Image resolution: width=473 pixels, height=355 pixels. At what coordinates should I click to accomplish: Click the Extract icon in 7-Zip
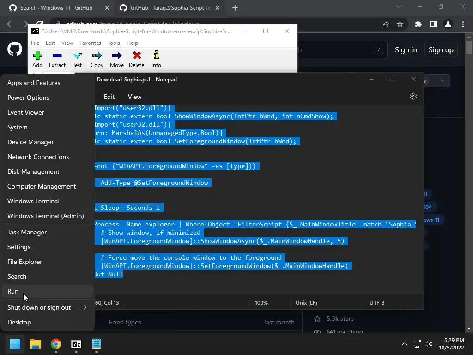tap(57, 59)
